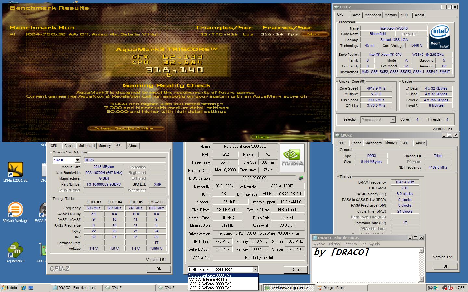Click the Multiplier value x 23.0
The image size is (468, 292).
click(376, 94)
